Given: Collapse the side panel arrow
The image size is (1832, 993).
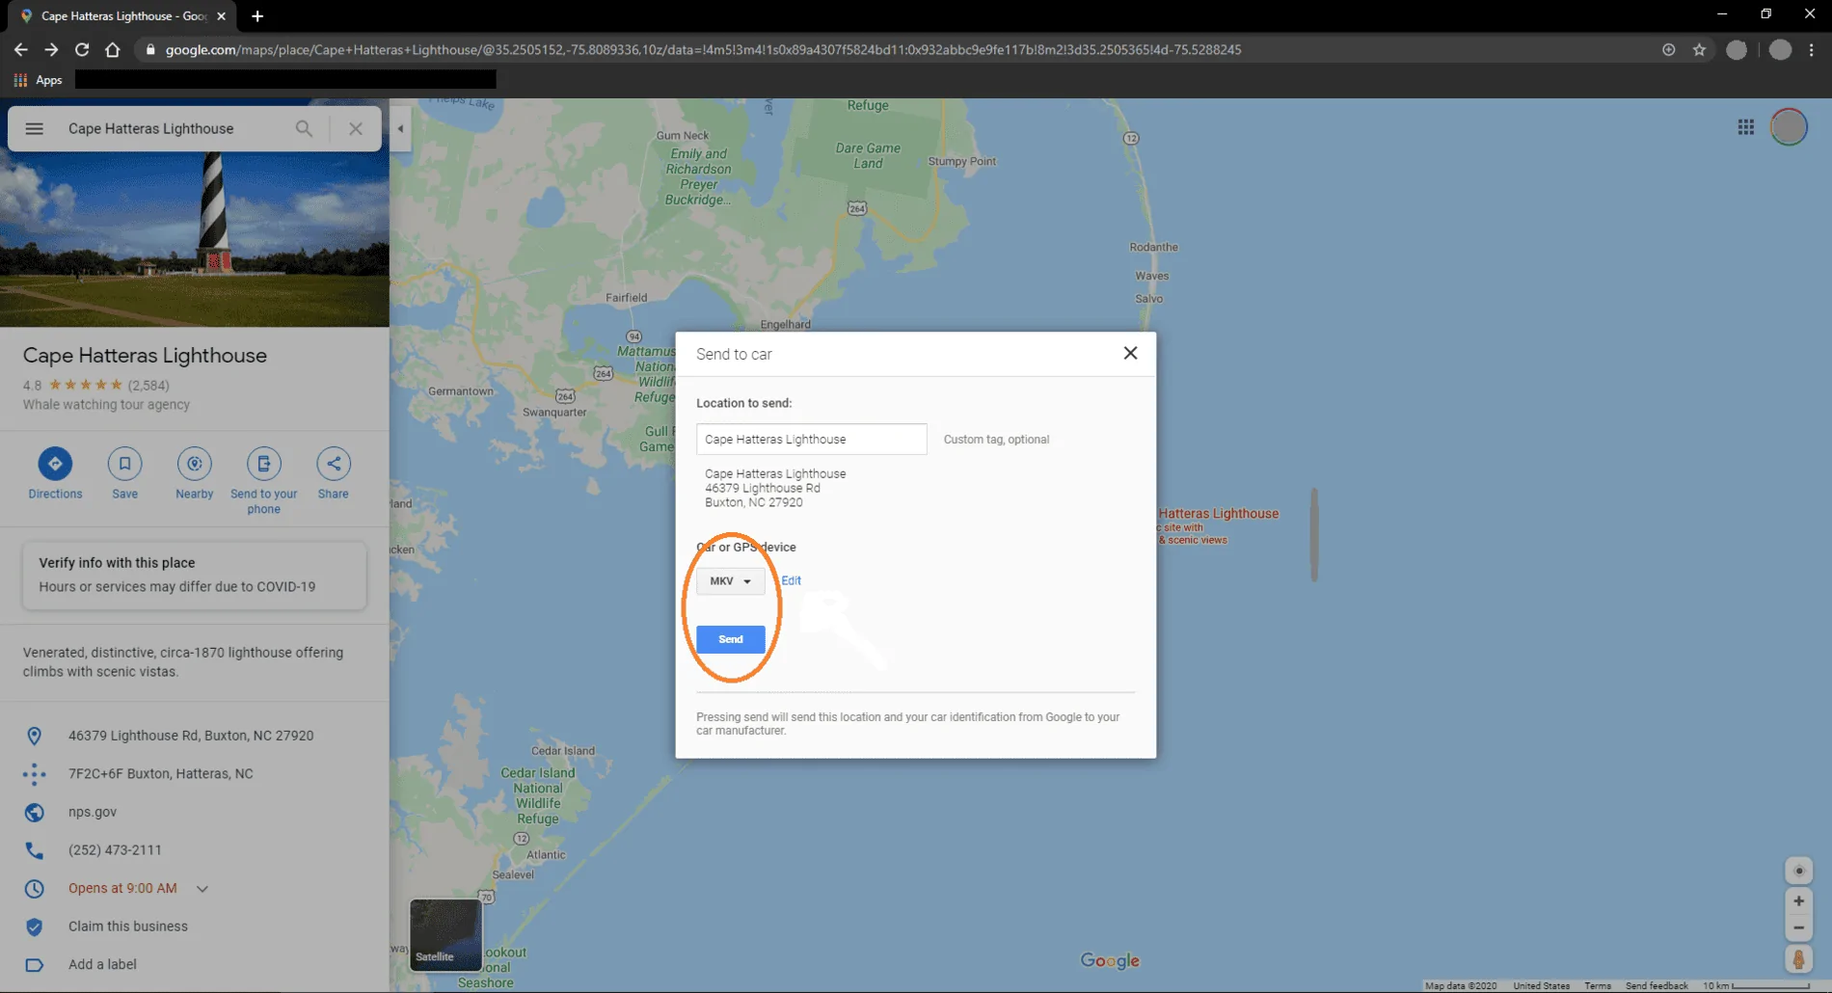Looking at the screenshot, I should coord(400,128).
